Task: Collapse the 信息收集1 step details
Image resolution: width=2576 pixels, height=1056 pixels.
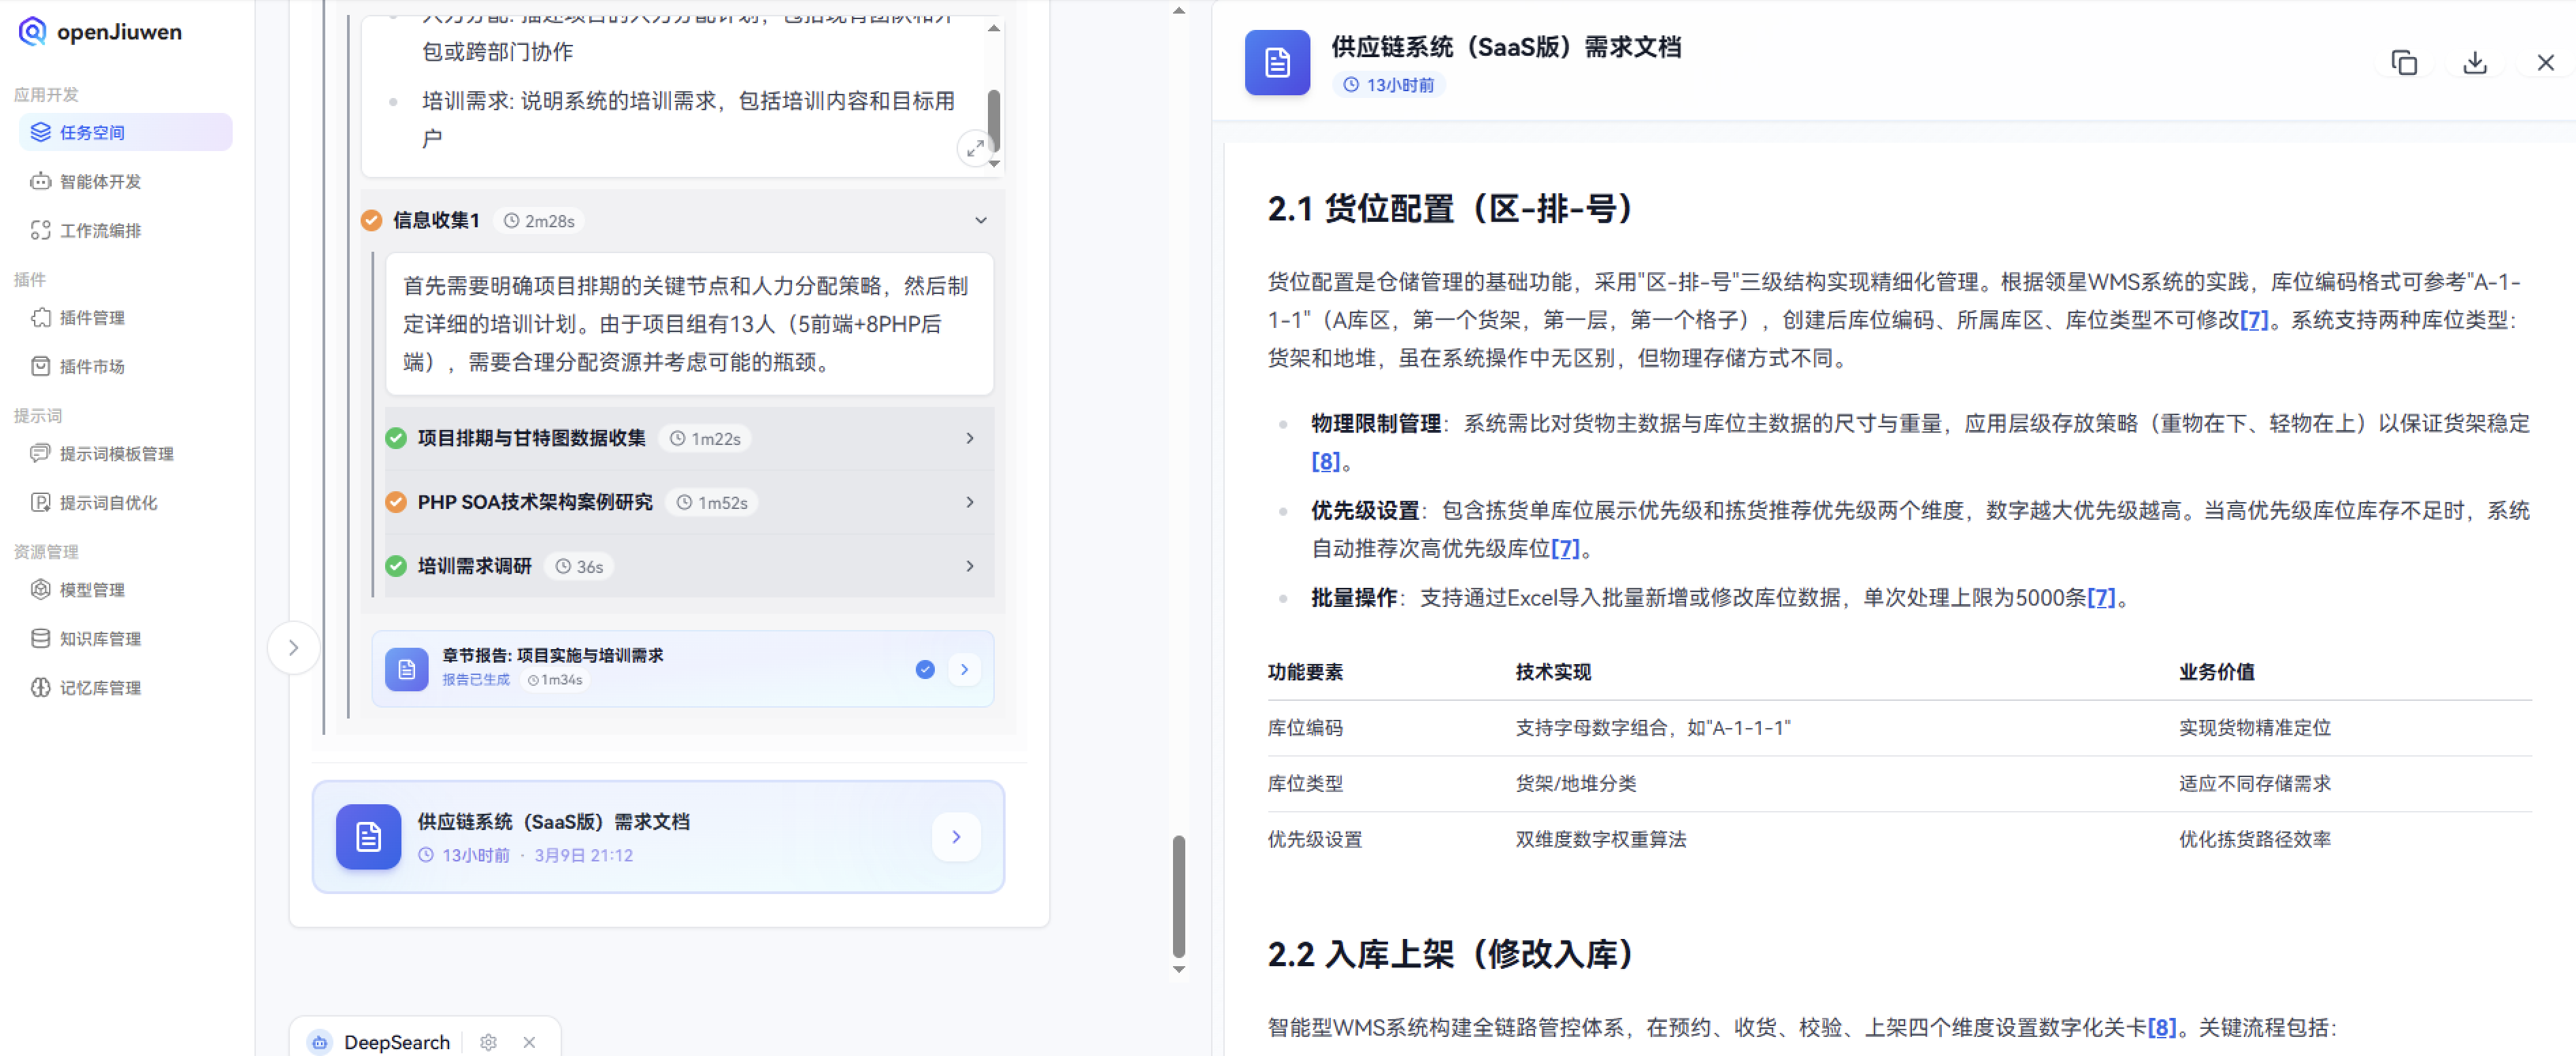Action: pyautogui.click(x=980, y=220)
